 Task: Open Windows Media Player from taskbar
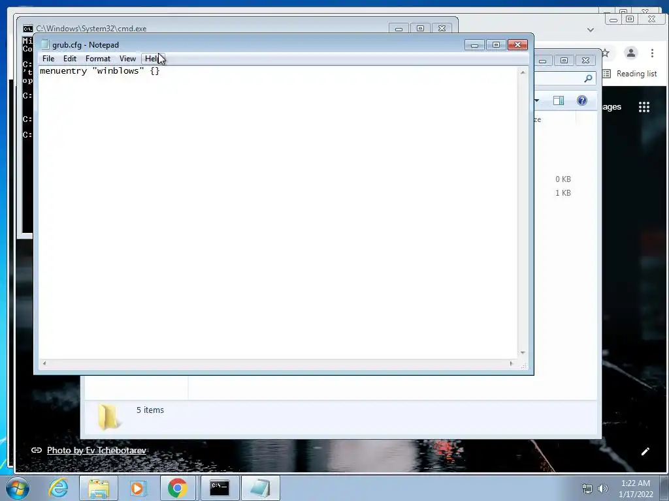139,488
